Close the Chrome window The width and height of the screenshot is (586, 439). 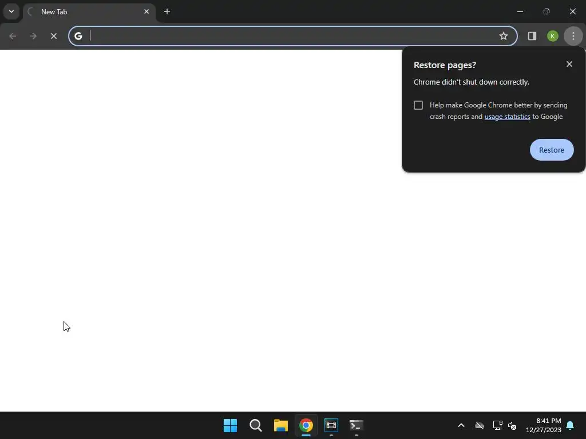(x=572, y=11)
